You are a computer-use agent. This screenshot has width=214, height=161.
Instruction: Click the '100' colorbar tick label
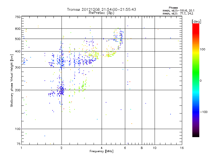point(202,49)
